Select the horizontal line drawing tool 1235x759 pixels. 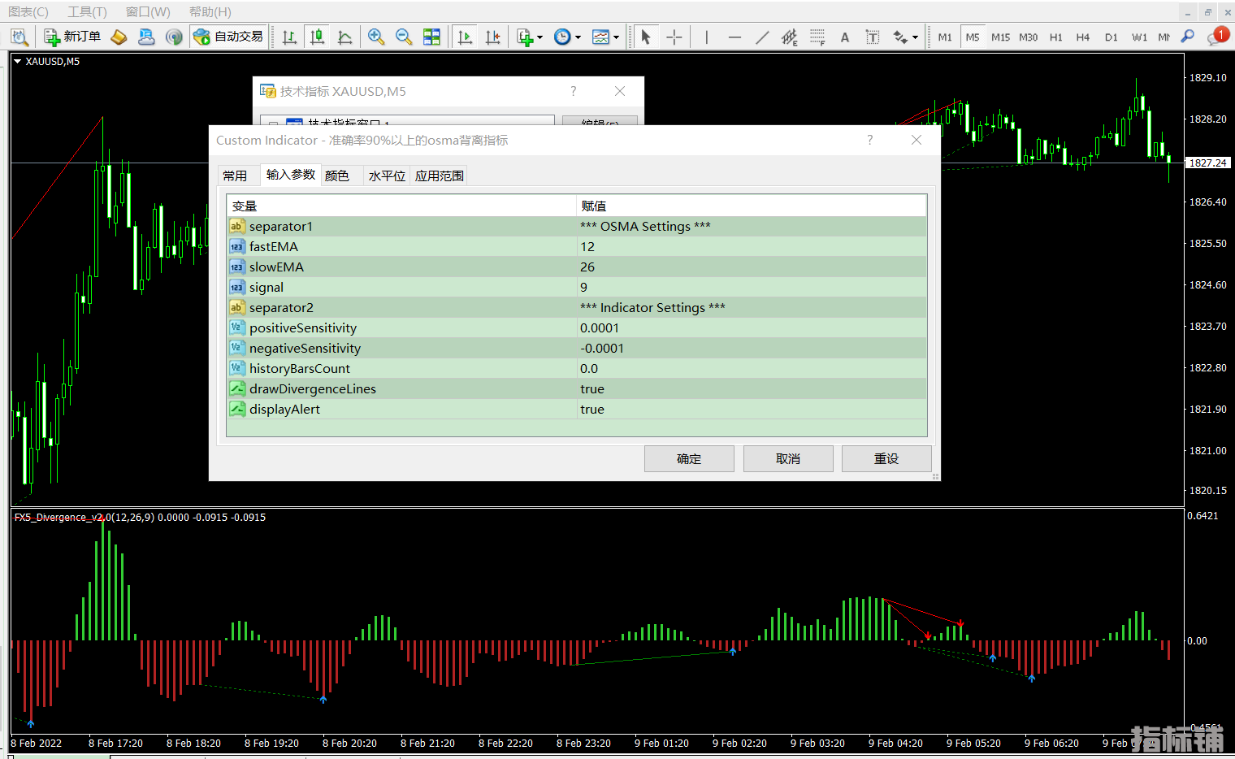(734, 37)
